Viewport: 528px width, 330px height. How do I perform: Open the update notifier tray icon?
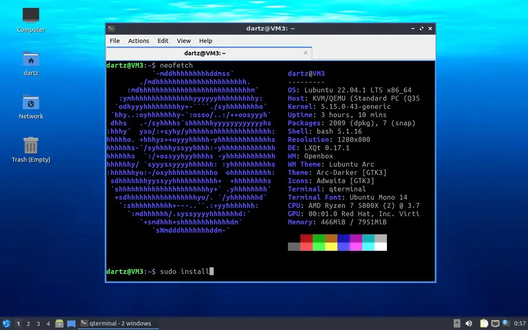[506, 323]
